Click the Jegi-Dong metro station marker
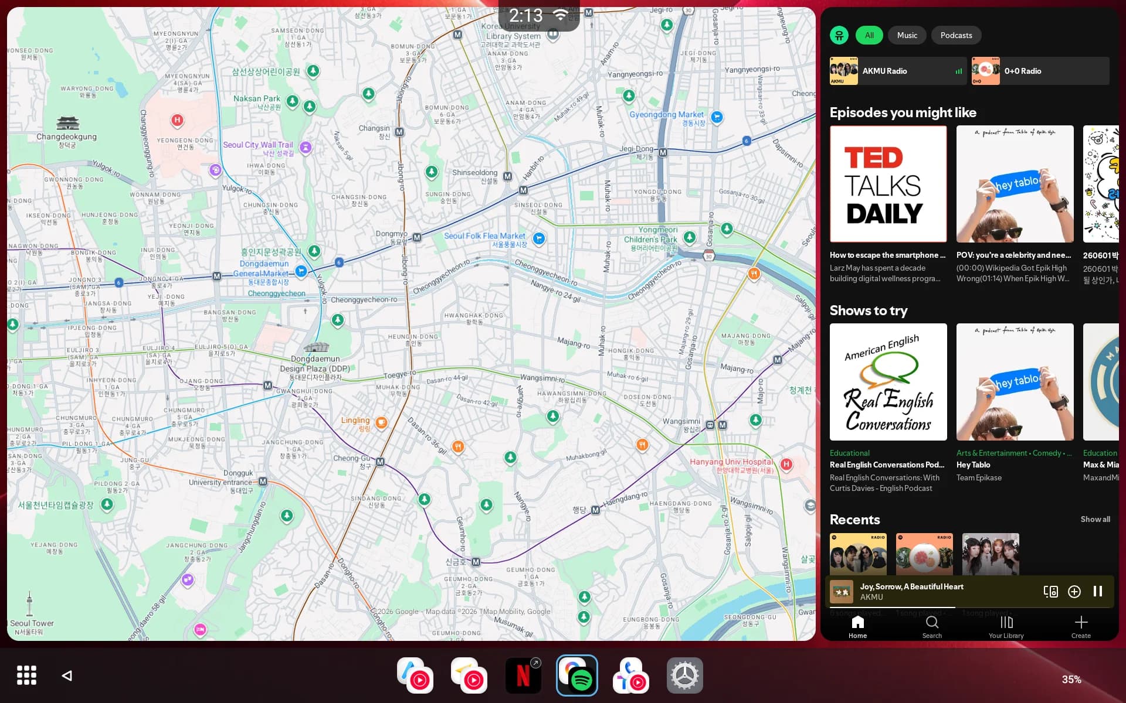Viewport: 1126px width, 703px height. coord(663,152)
